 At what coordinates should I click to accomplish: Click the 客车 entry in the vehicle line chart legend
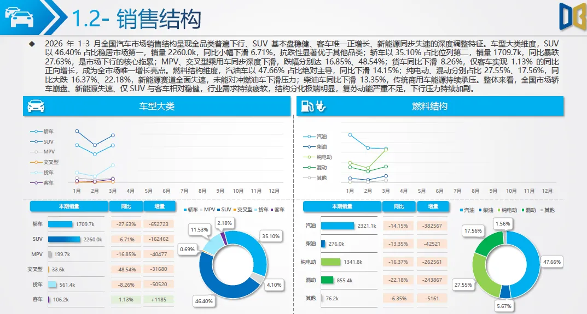tap(42, 183)
